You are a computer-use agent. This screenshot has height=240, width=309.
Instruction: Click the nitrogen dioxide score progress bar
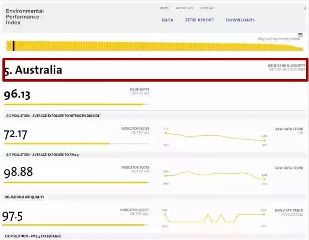[x=77, y=144]
